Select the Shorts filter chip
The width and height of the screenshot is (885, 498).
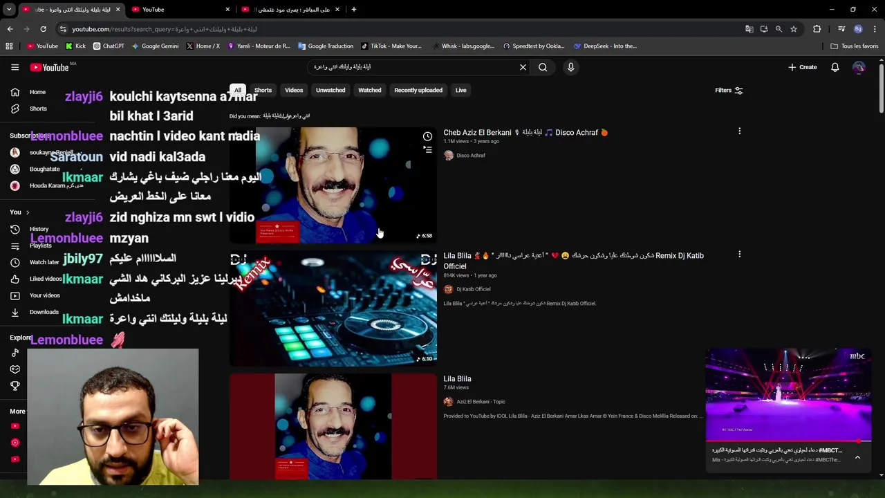point(263,91)
